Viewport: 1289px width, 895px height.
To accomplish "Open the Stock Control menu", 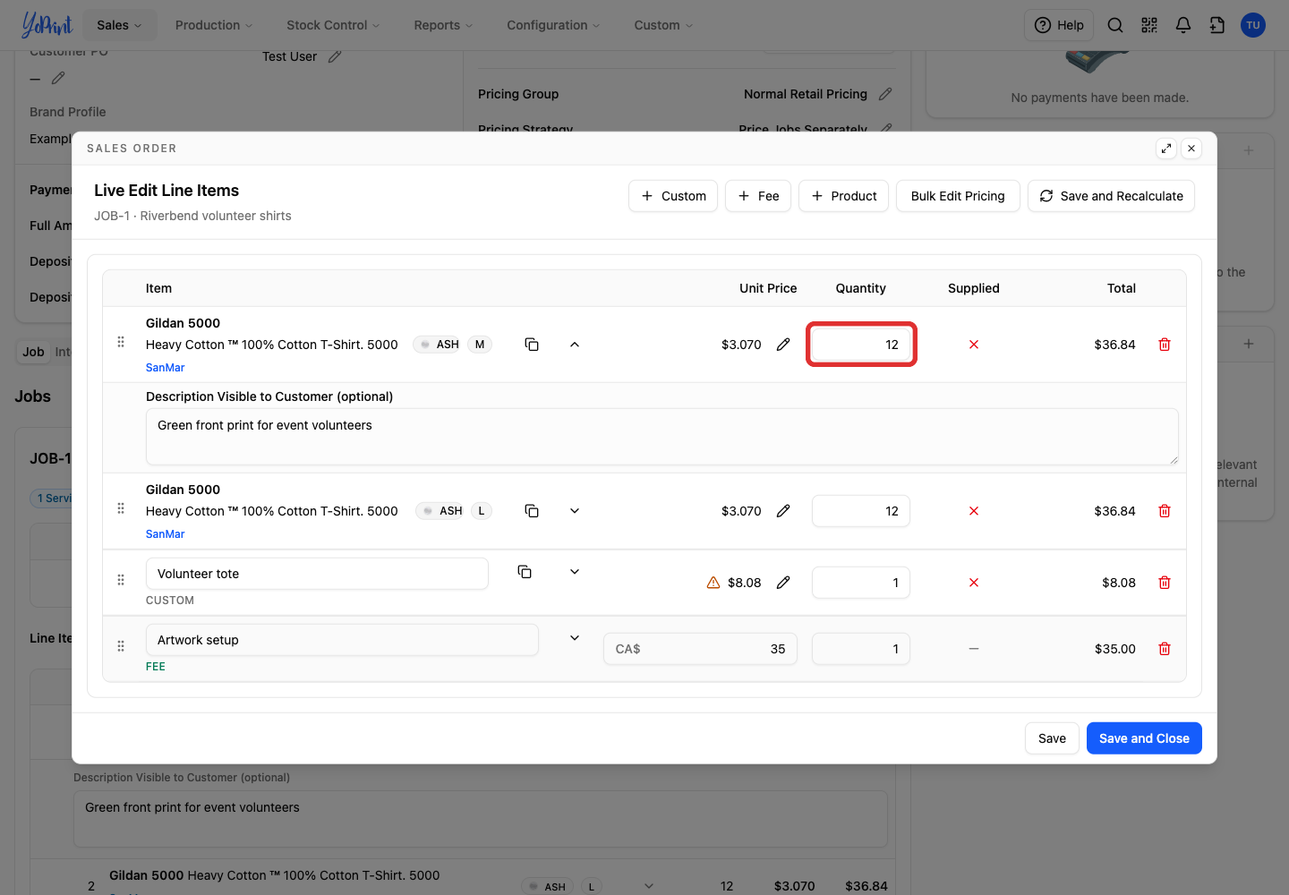I will point(333,25).
